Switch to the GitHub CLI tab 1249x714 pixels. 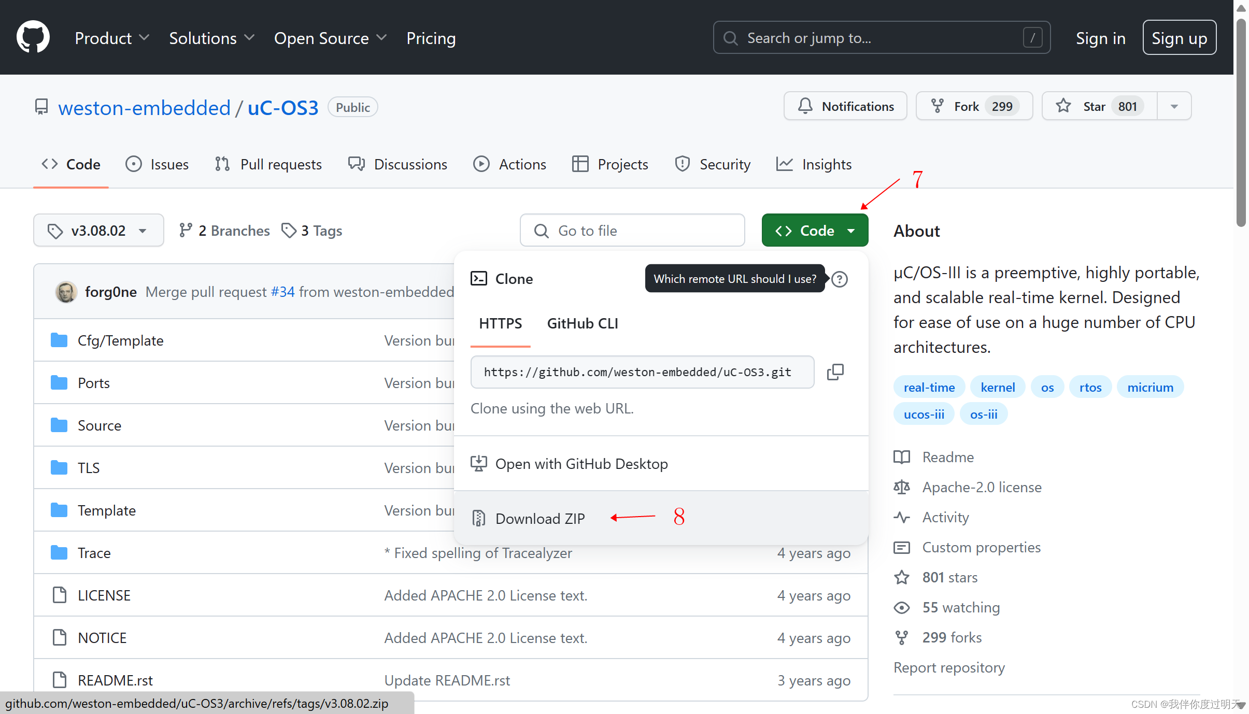[x=583, y=323]
